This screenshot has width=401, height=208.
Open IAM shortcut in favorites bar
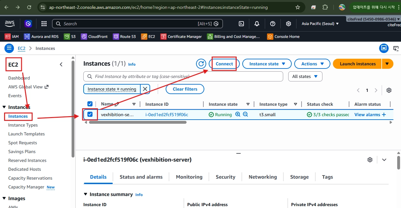[12, 37]
